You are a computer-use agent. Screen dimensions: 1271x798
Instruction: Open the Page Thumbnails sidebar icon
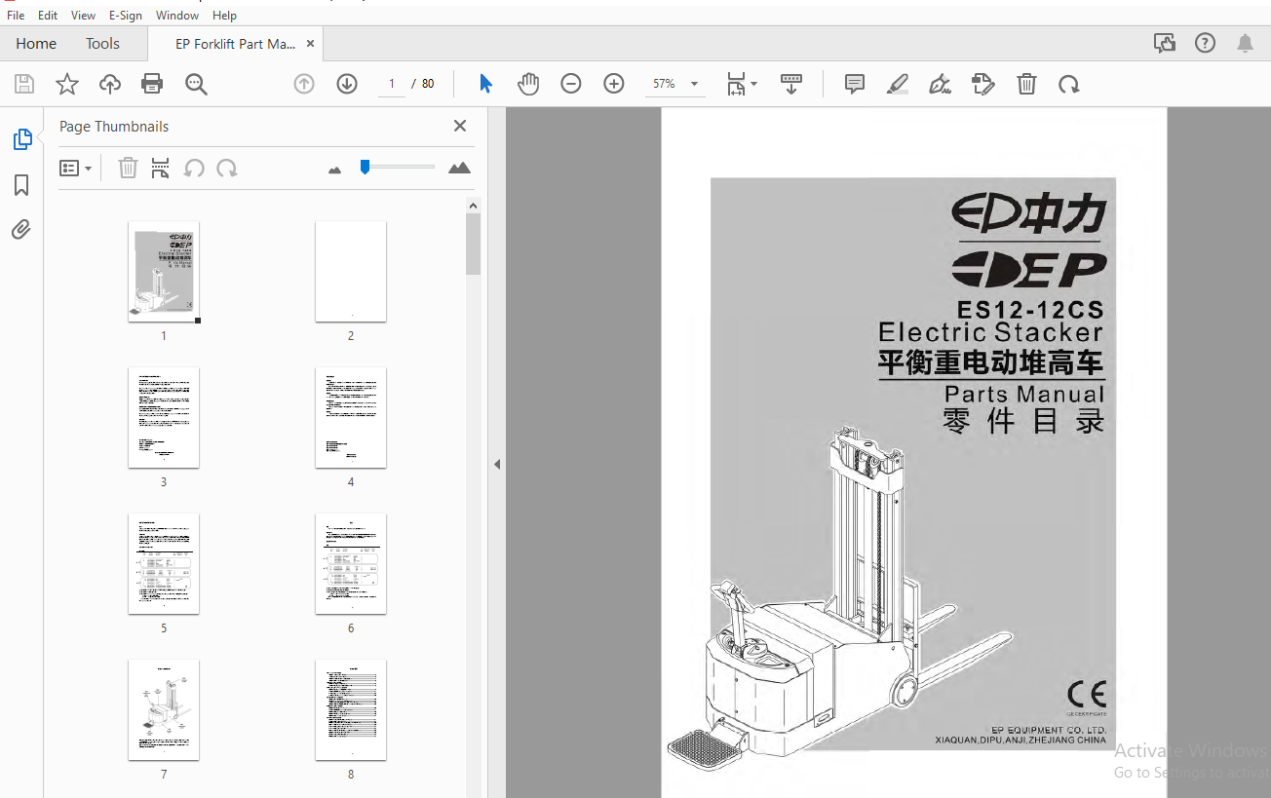coord(21,139)
